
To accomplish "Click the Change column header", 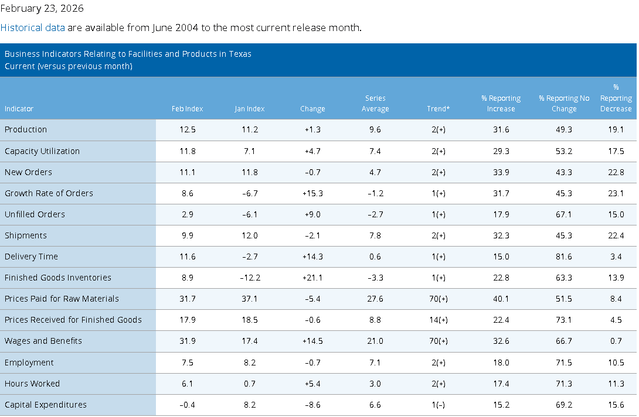I will [x=312, y=109].
